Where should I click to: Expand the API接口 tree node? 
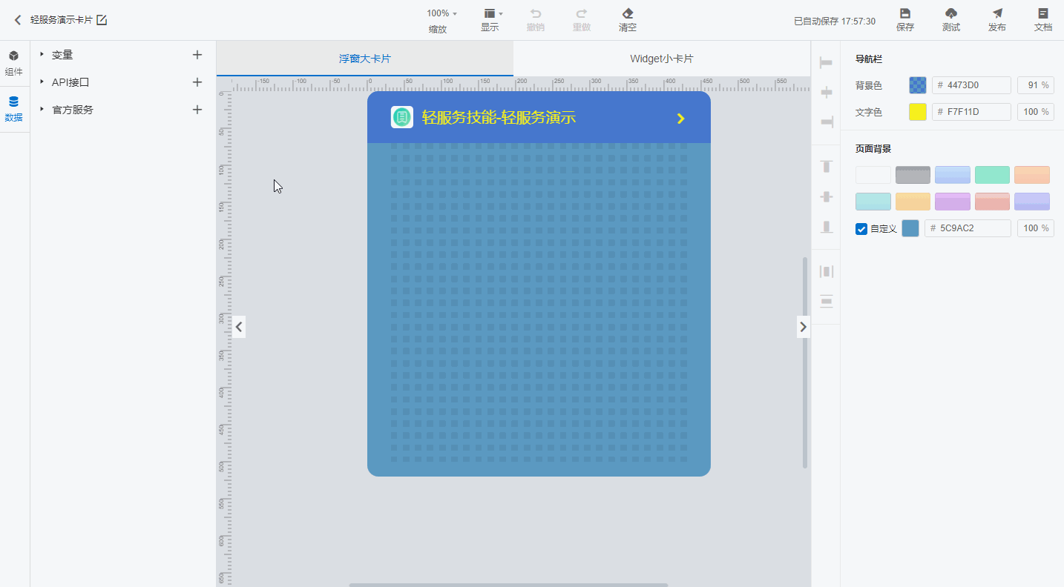[42, 82]
